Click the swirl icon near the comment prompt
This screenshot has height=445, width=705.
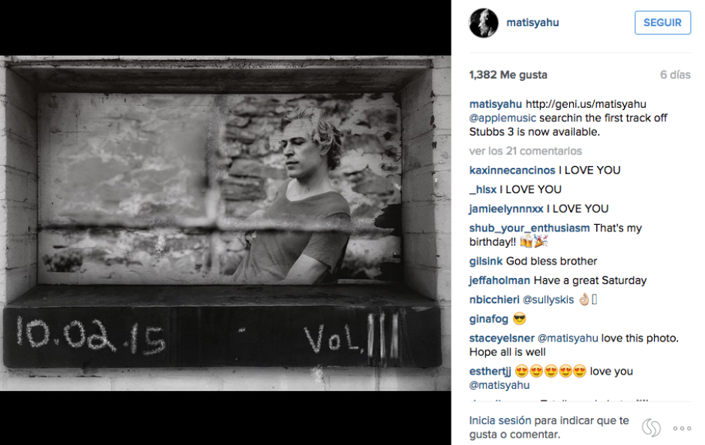(x=652, y=428)
